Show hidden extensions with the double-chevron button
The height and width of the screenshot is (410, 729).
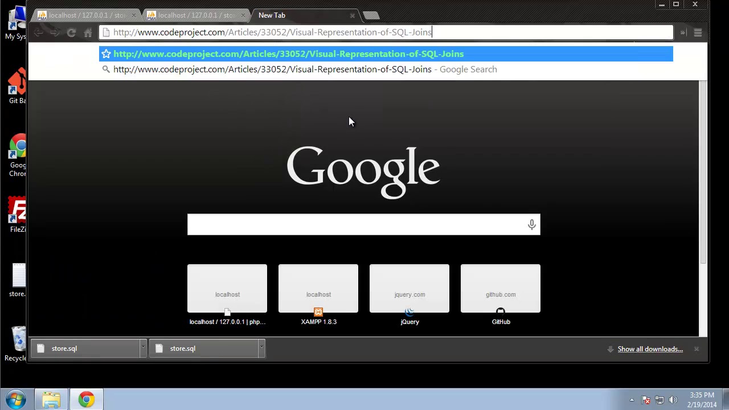click(x=682, y=32)
